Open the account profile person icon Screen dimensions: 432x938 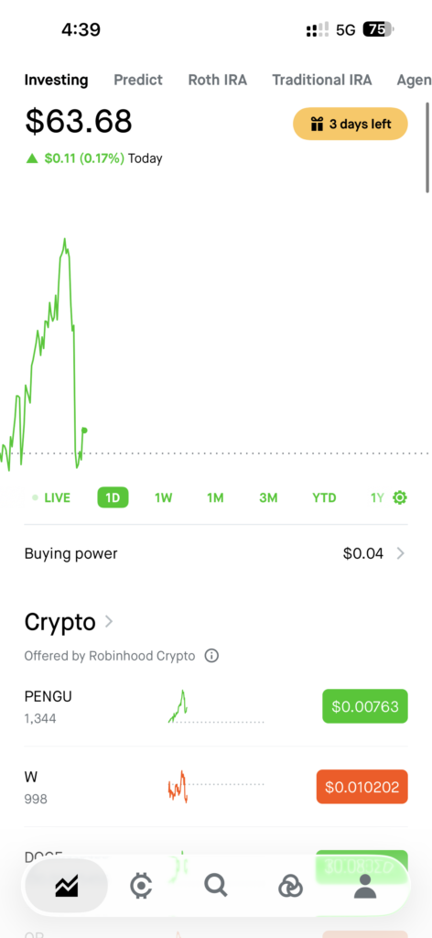365,886
